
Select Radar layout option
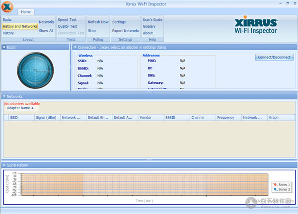point(7,19)
